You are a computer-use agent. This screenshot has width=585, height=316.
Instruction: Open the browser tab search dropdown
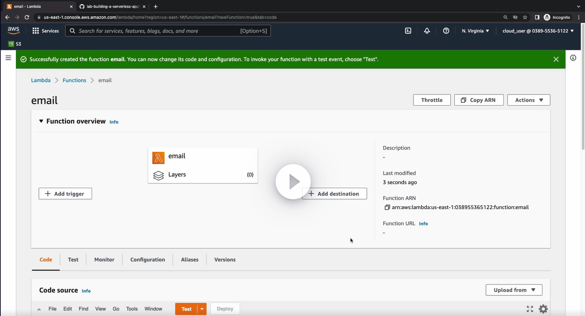(579, 6)
